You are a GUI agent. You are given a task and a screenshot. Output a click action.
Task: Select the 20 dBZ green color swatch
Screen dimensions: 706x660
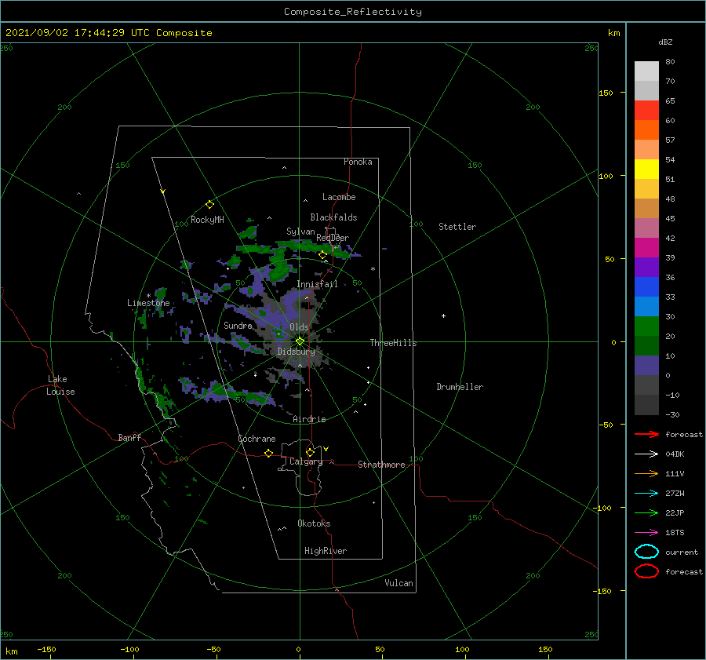pos(646,326)
